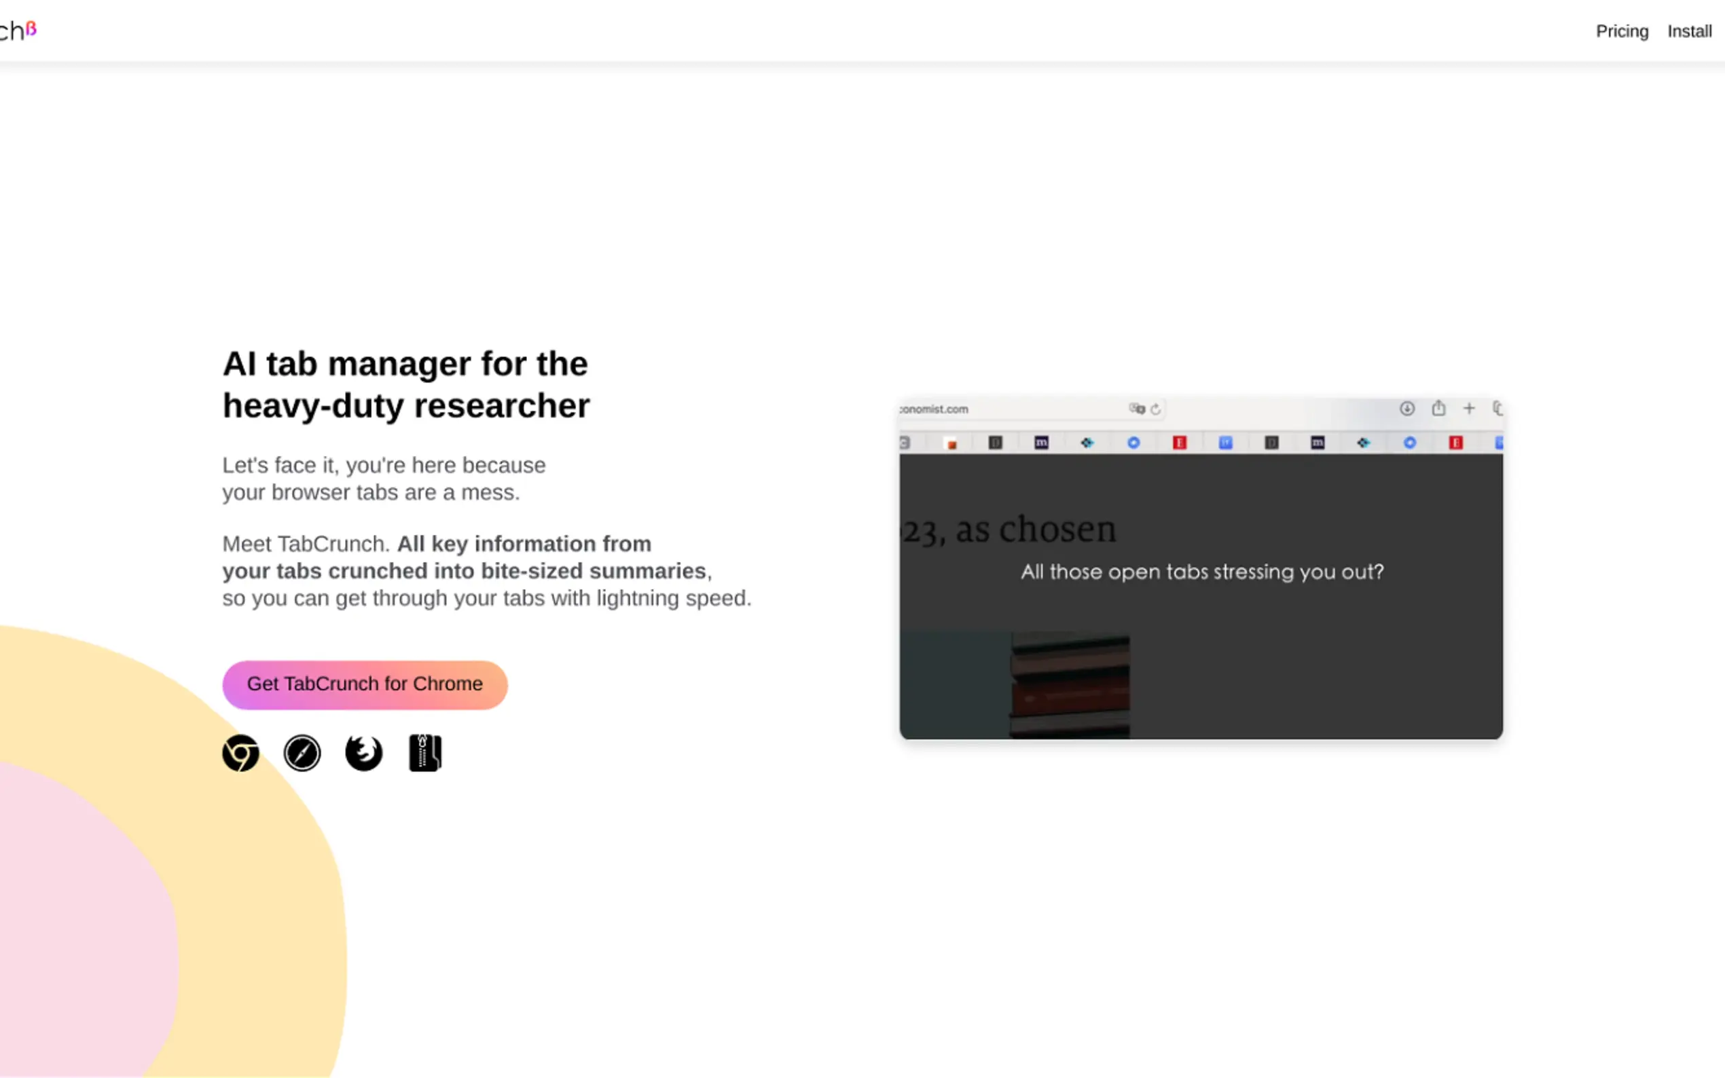
Task: Click the Chrome browser icon
Action: [x=240, y=753]
